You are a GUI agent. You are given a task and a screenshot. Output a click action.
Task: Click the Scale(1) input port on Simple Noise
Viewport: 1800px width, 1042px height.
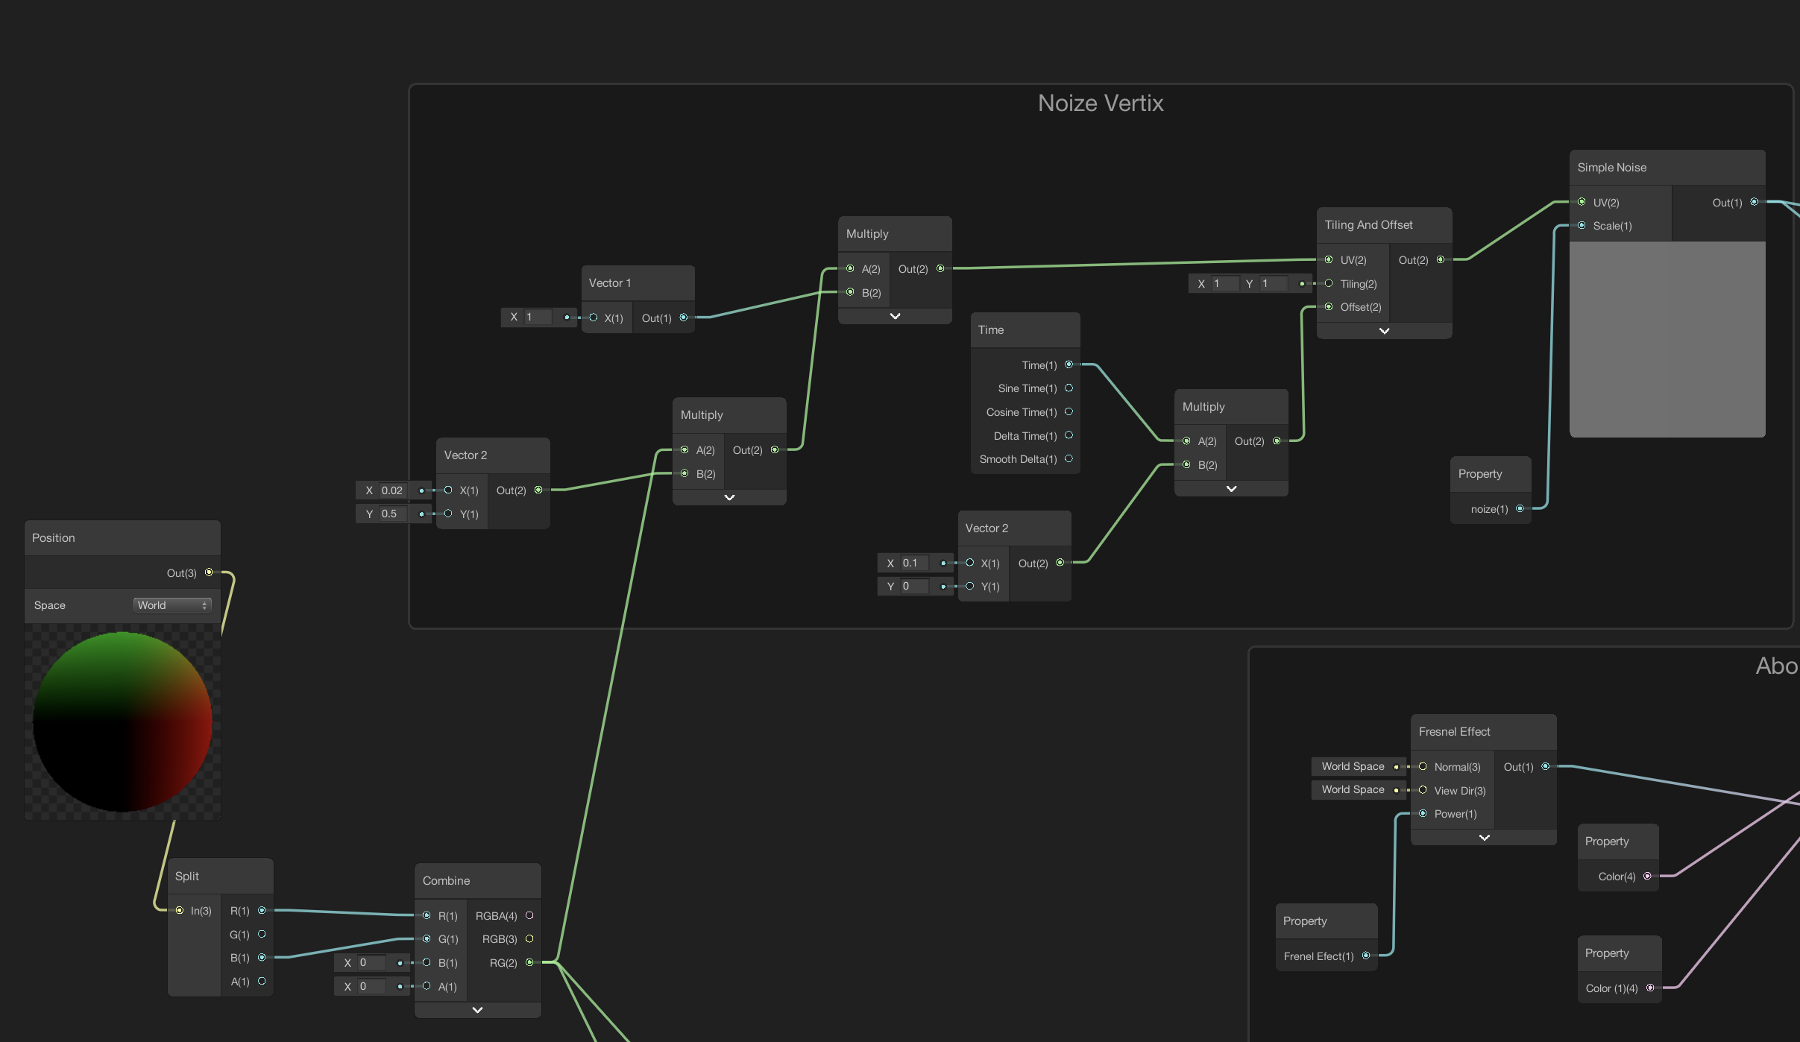coord(1582,225)
